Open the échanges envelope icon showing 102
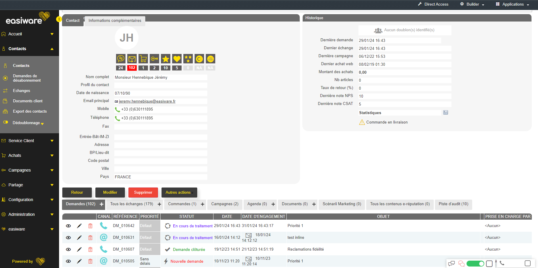Image resolution: width=538 pixels, height=268 pixels. (132, 58)
